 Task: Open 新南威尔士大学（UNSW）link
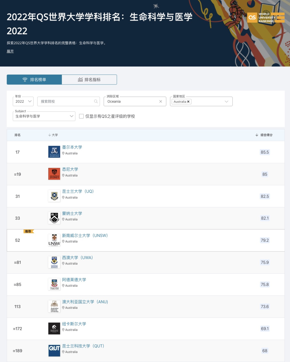pos(85,236)
